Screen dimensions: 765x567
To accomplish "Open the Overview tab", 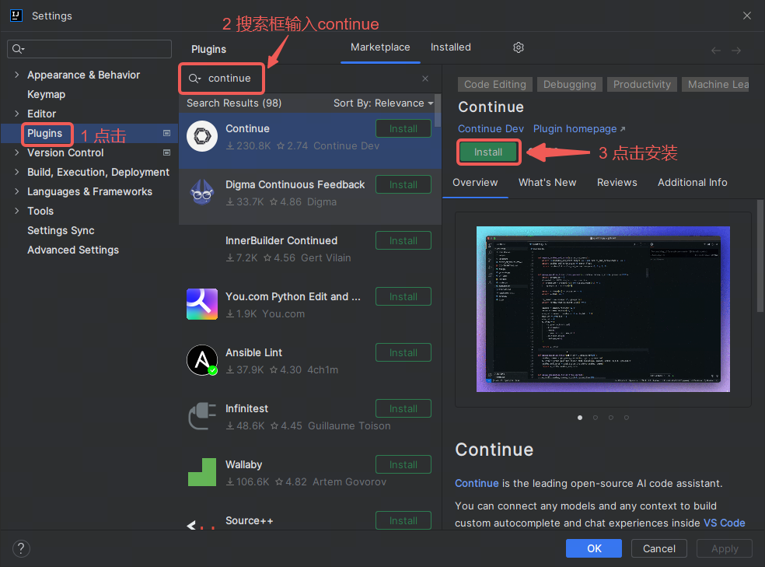I will click(x=475, y=183).
